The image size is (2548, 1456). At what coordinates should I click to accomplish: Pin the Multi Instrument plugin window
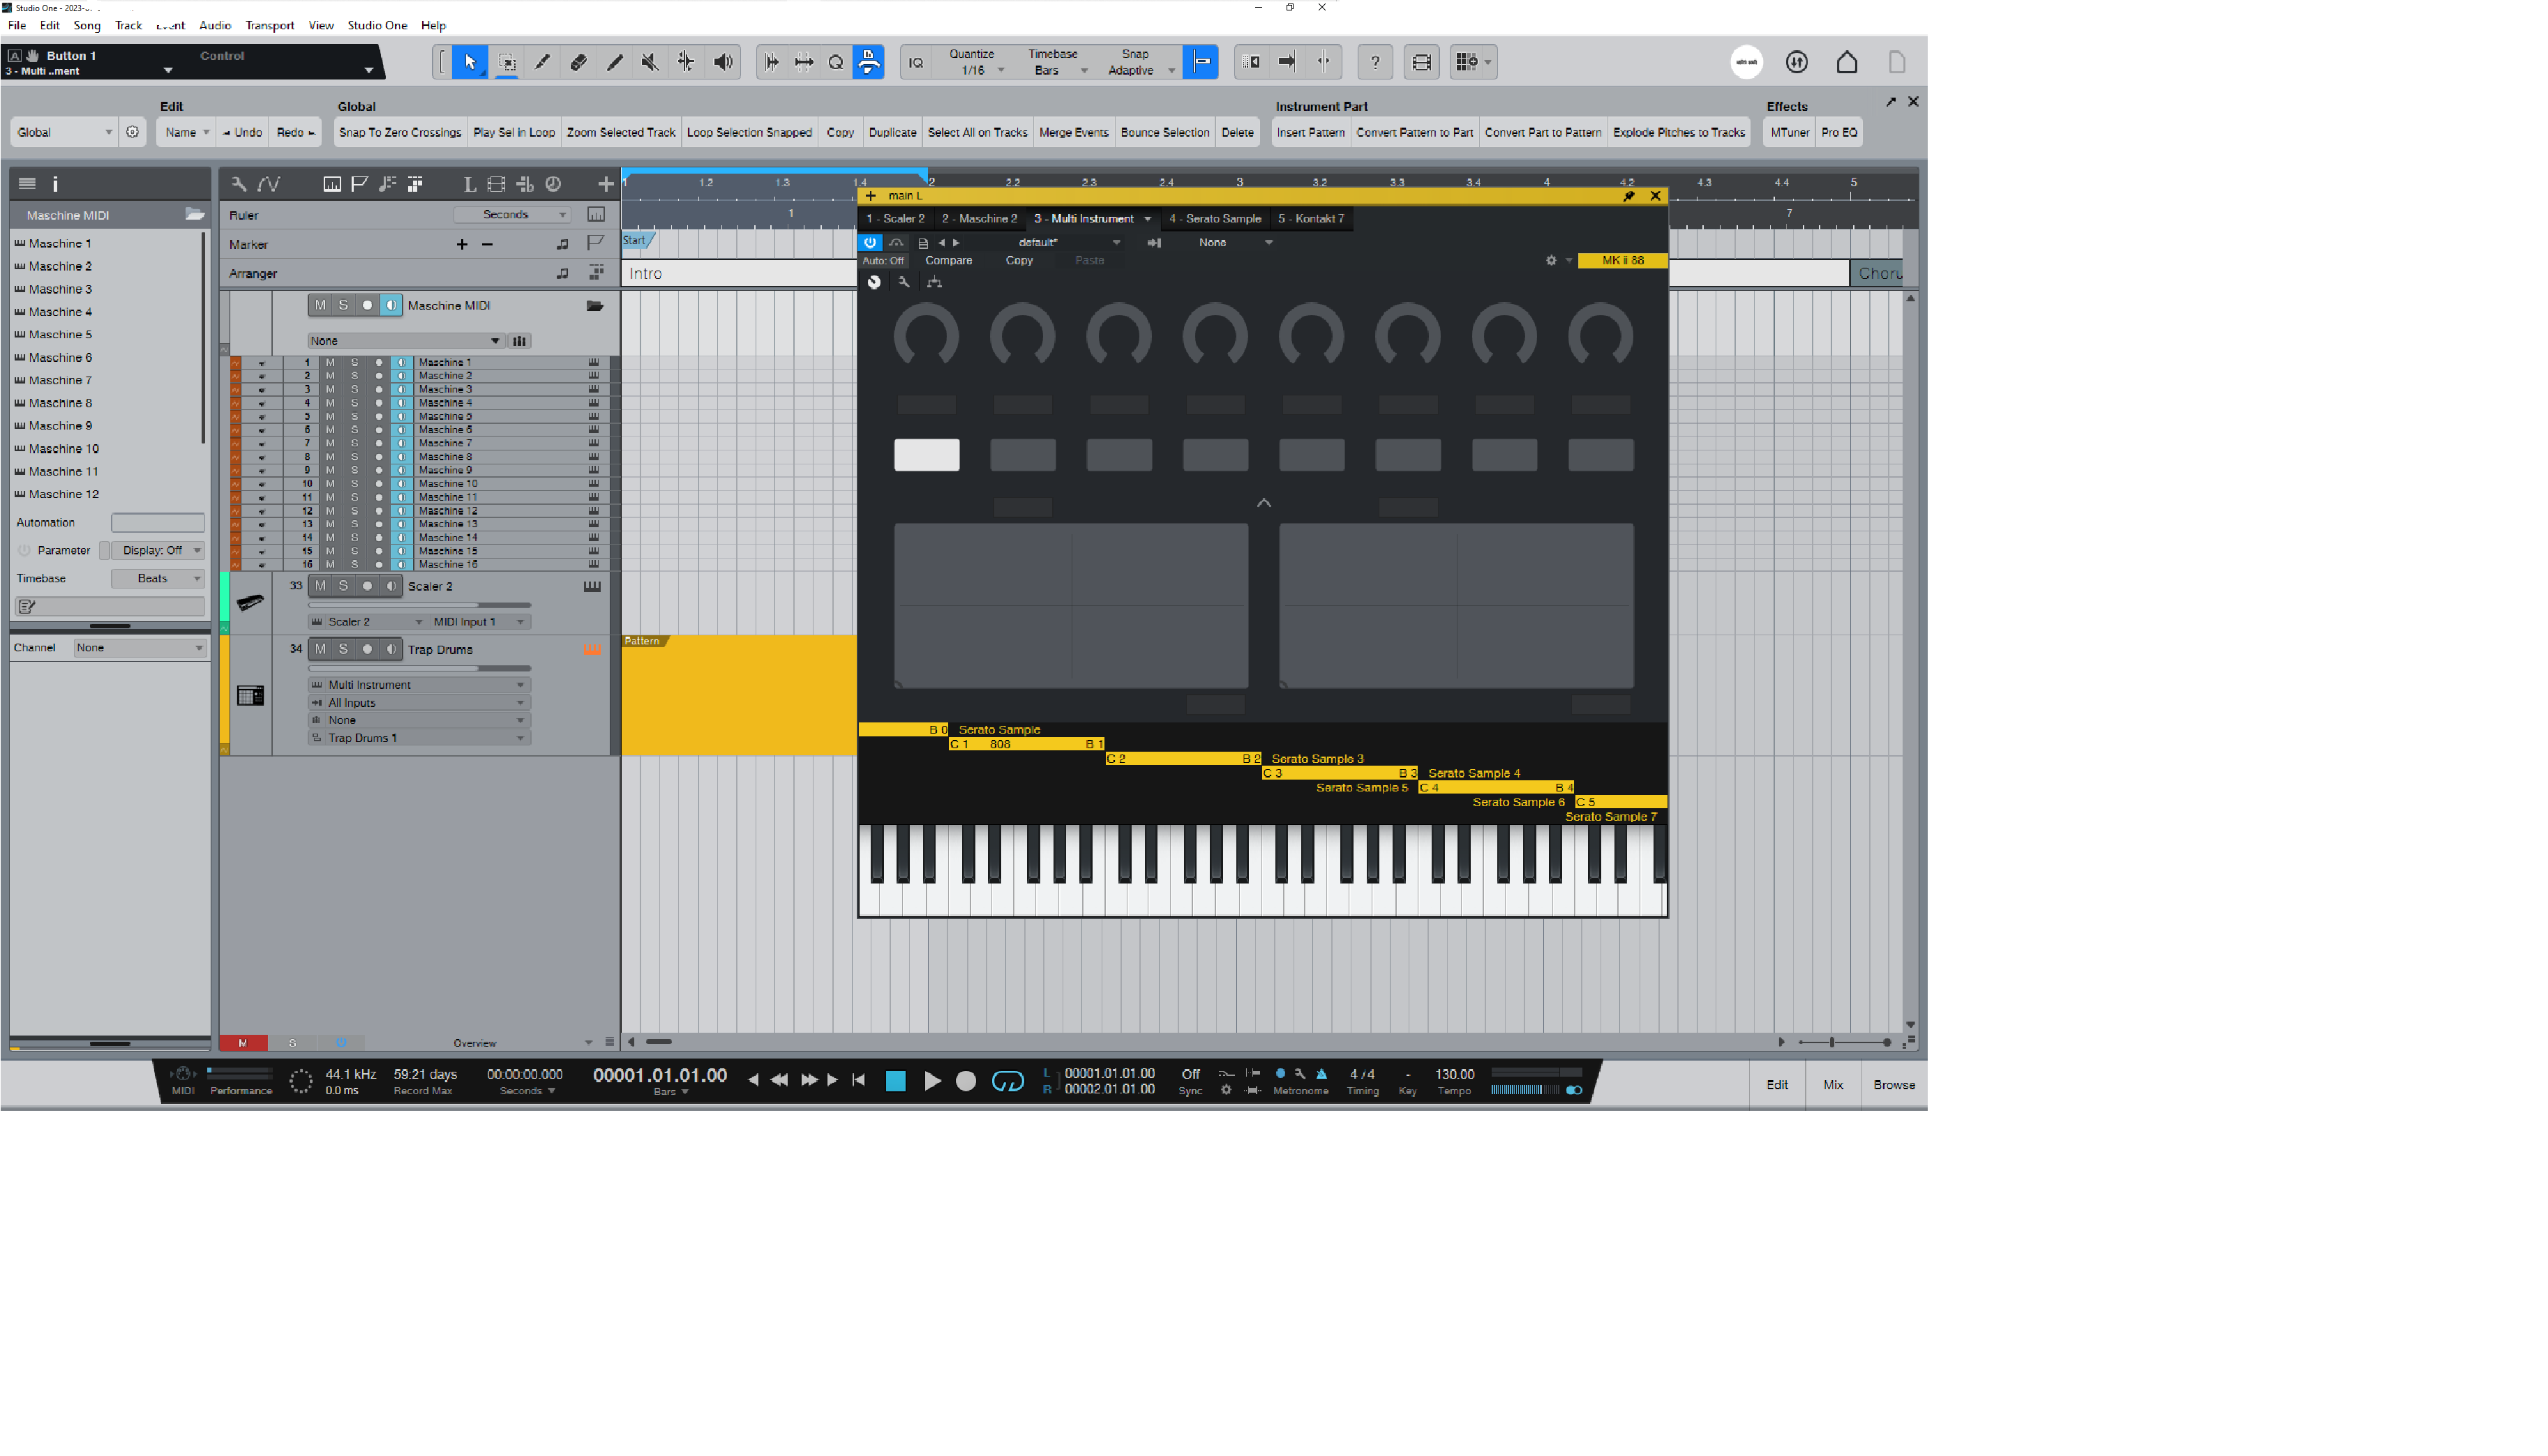coord(1628,196)
